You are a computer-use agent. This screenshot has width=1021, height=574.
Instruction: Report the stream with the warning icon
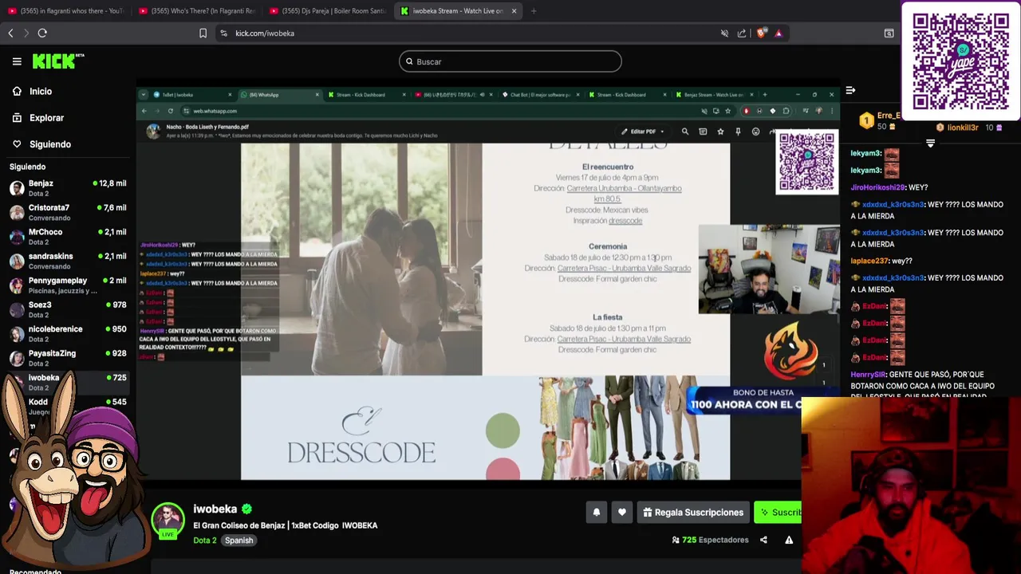789,540
